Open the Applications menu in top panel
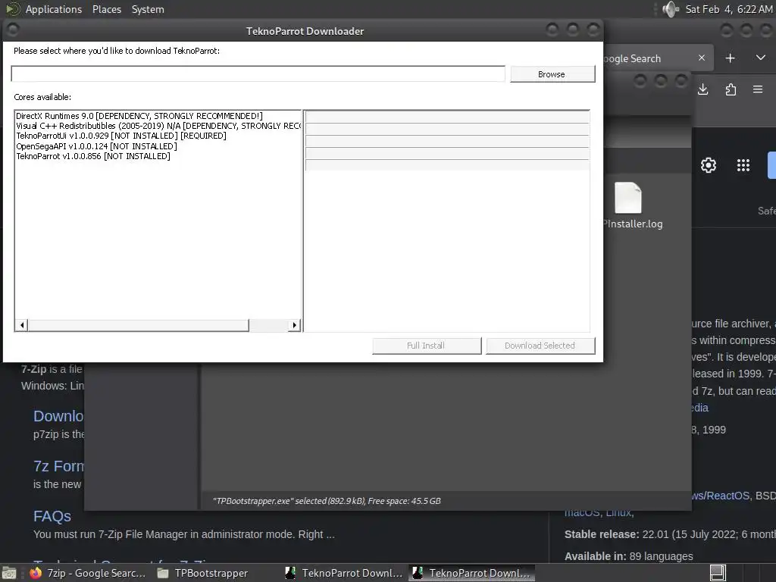This screenshot has width=776, height=582. [54, 9]
